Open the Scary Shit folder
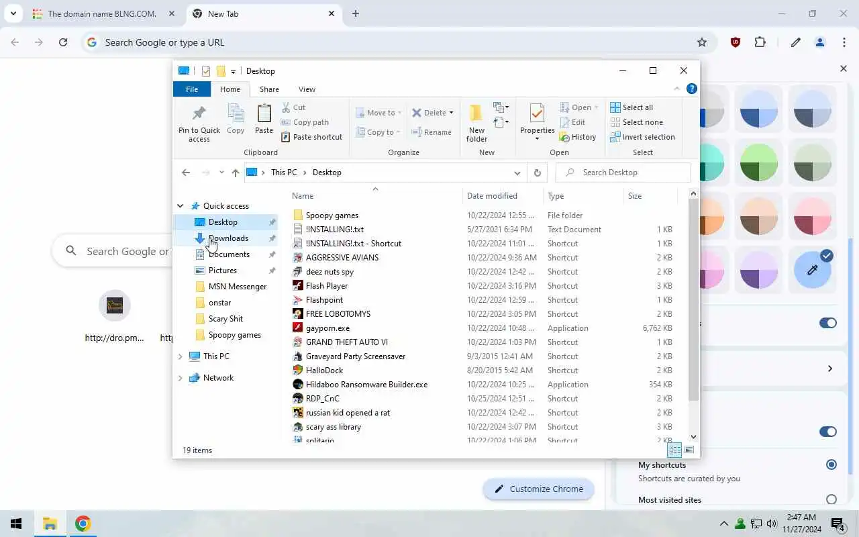859x537 pixels. (225, 319)
